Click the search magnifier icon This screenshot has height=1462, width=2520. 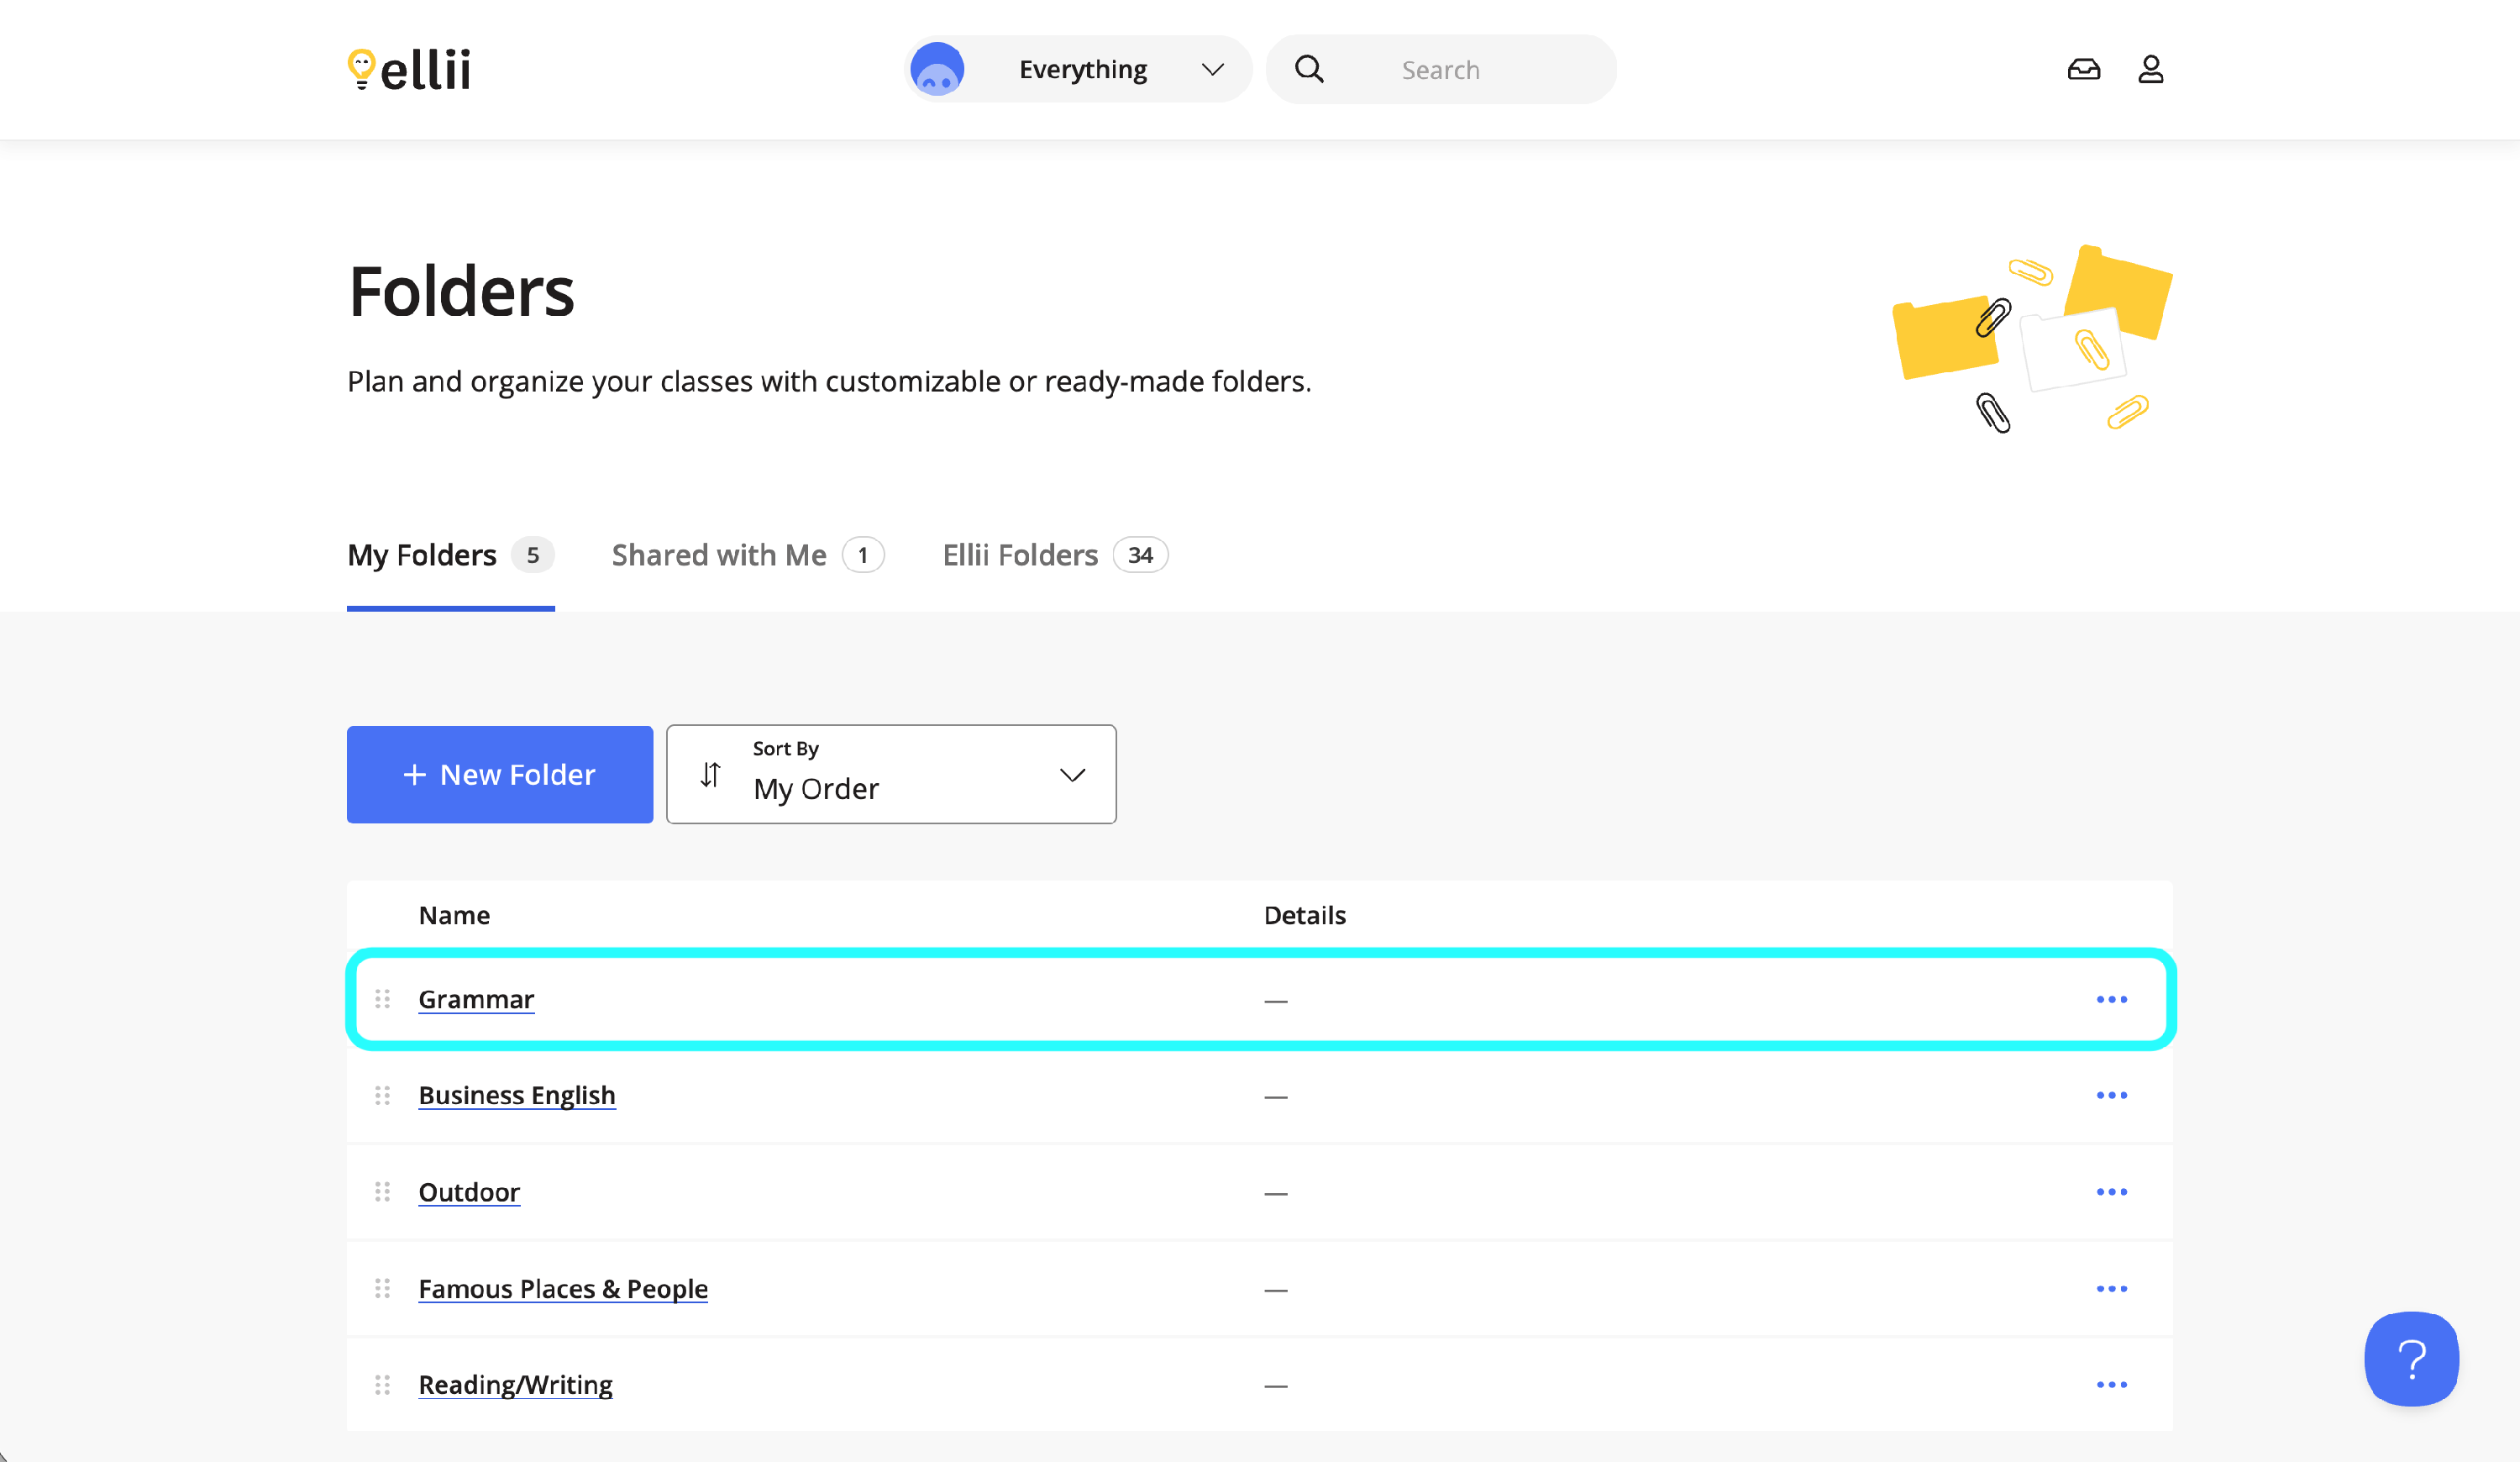[1309, 69]
